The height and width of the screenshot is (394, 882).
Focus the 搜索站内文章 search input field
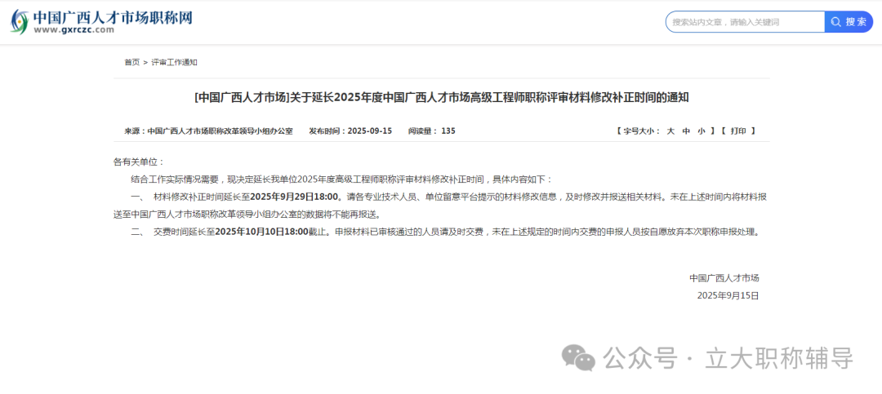click(x=746, y=22)
